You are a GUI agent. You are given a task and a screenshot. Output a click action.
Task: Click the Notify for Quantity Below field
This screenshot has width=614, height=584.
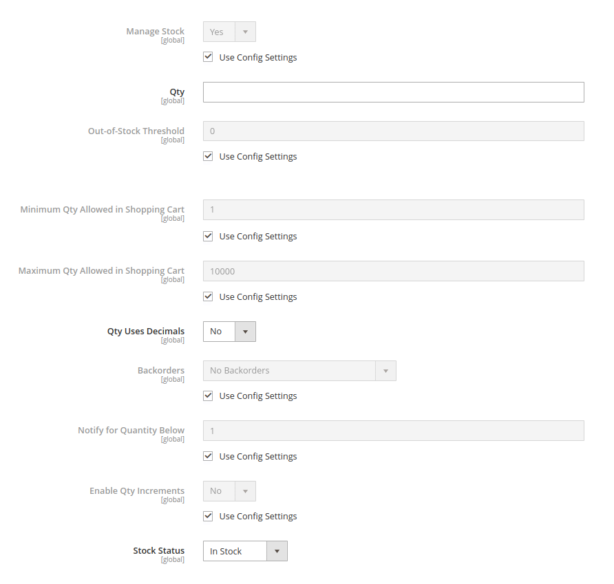394,431
